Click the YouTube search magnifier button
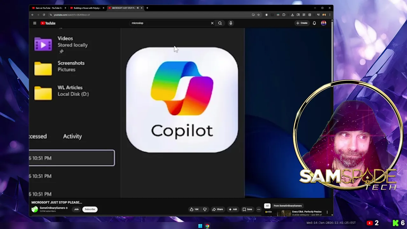Screen dimensions: 407x229 (220, 23)
